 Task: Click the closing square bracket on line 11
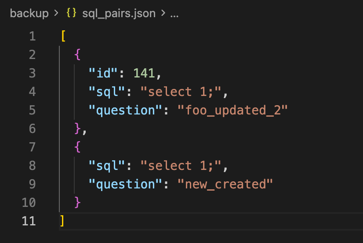pyautogui.click(x=62, y=221)
